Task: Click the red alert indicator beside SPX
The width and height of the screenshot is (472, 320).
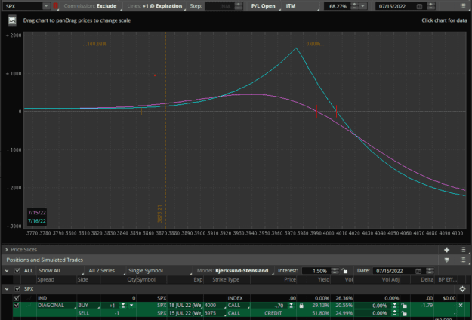Action: [55, 6]
